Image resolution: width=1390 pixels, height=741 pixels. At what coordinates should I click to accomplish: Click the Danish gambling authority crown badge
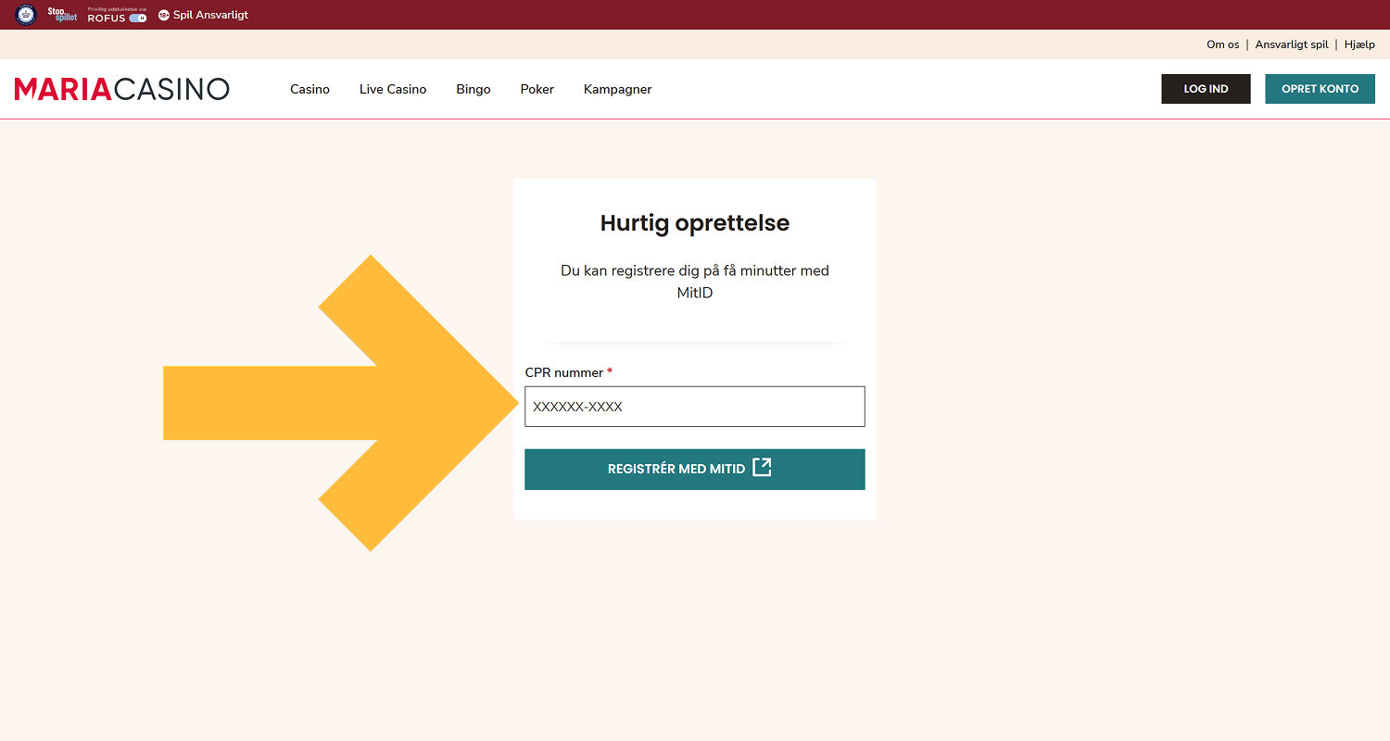(26, 15)
